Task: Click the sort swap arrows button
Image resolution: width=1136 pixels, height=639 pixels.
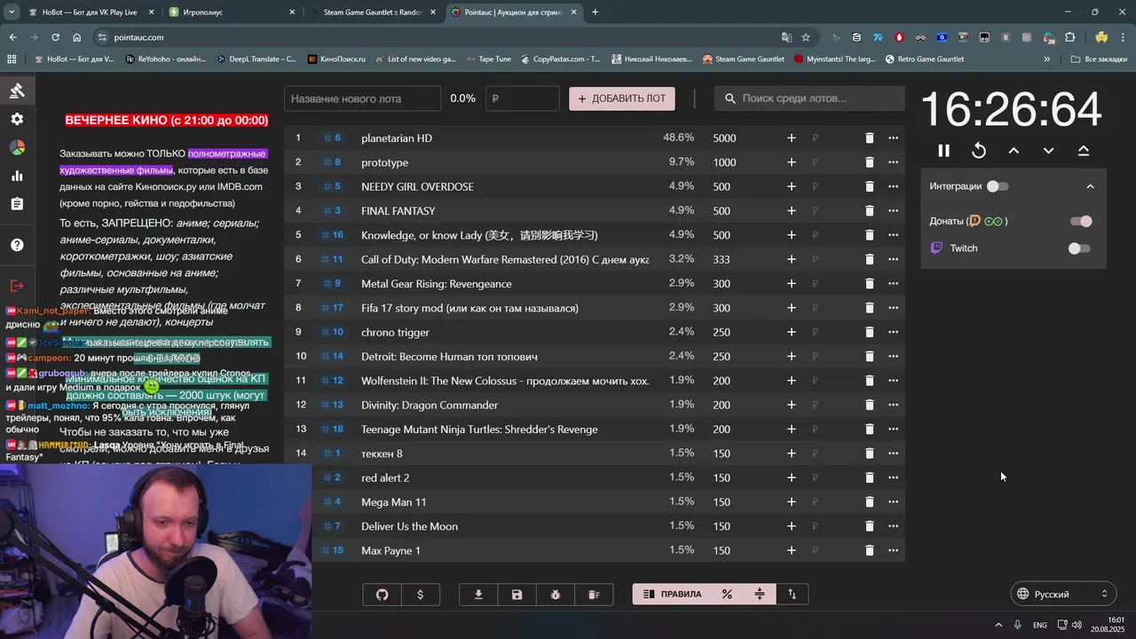Action: 792,595
